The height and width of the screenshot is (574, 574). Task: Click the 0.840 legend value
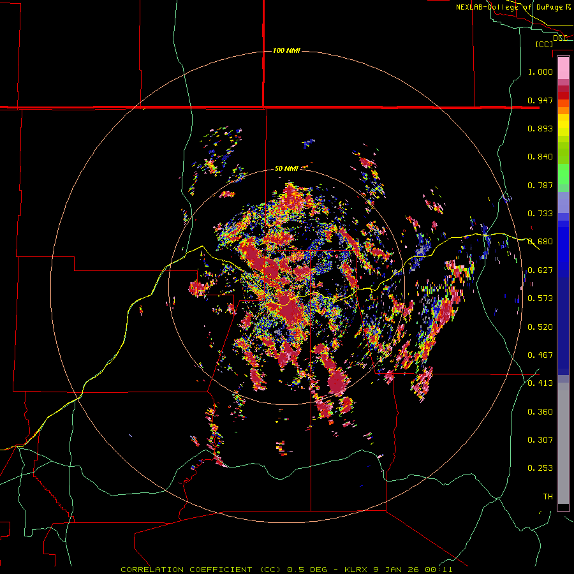pyautogui.click(x=540, y=157)
